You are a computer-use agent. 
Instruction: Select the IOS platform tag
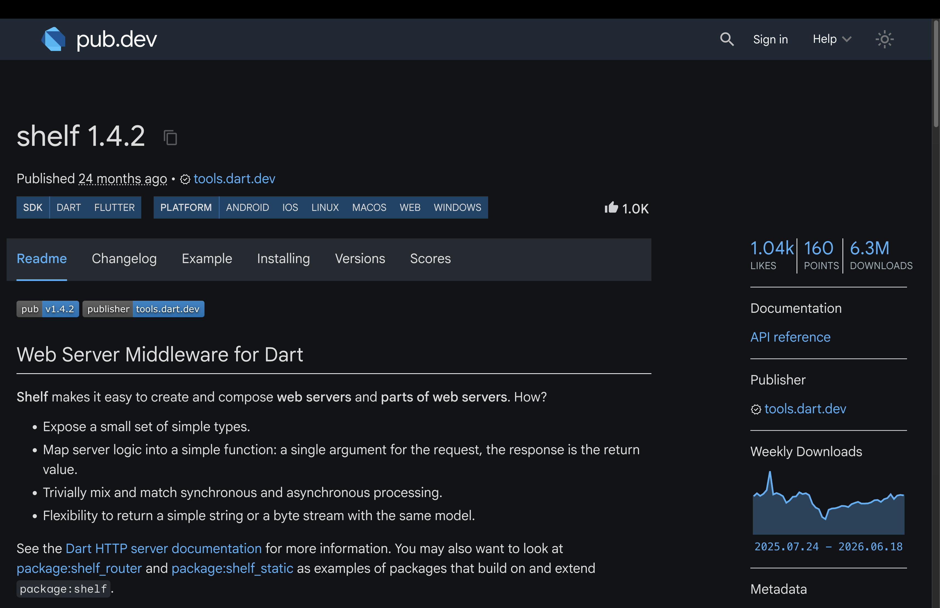tap(290, 208)
